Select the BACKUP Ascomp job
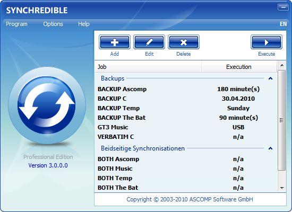Viewport: 292px width, 212px height. pos(186,89)
